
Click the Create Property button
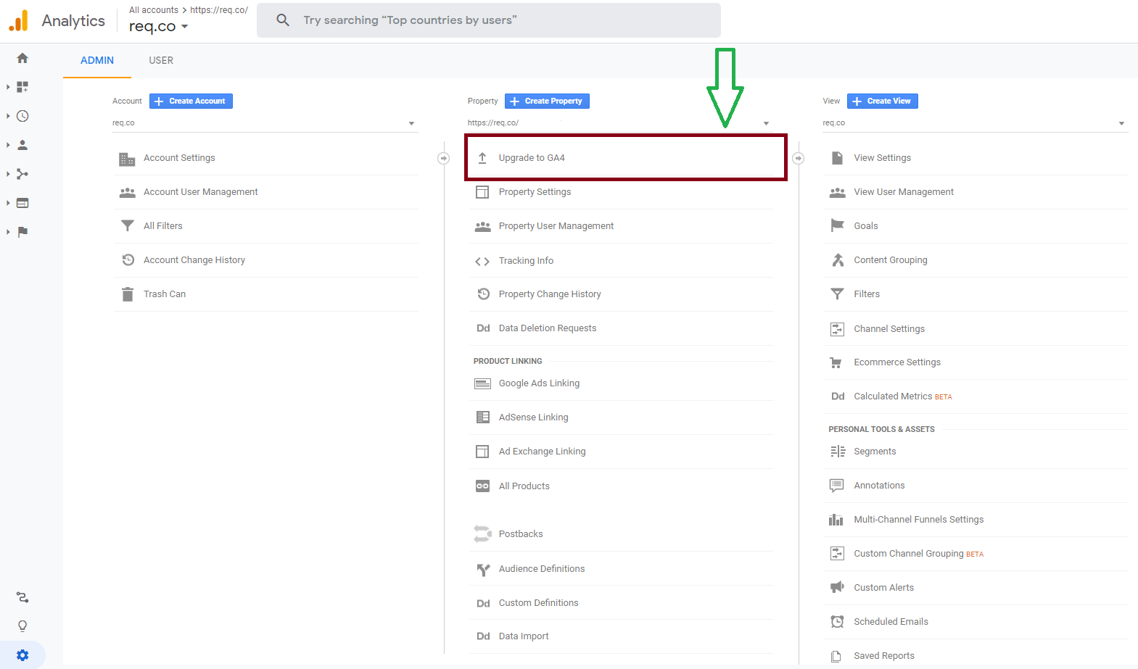click(x=547, y=101)
